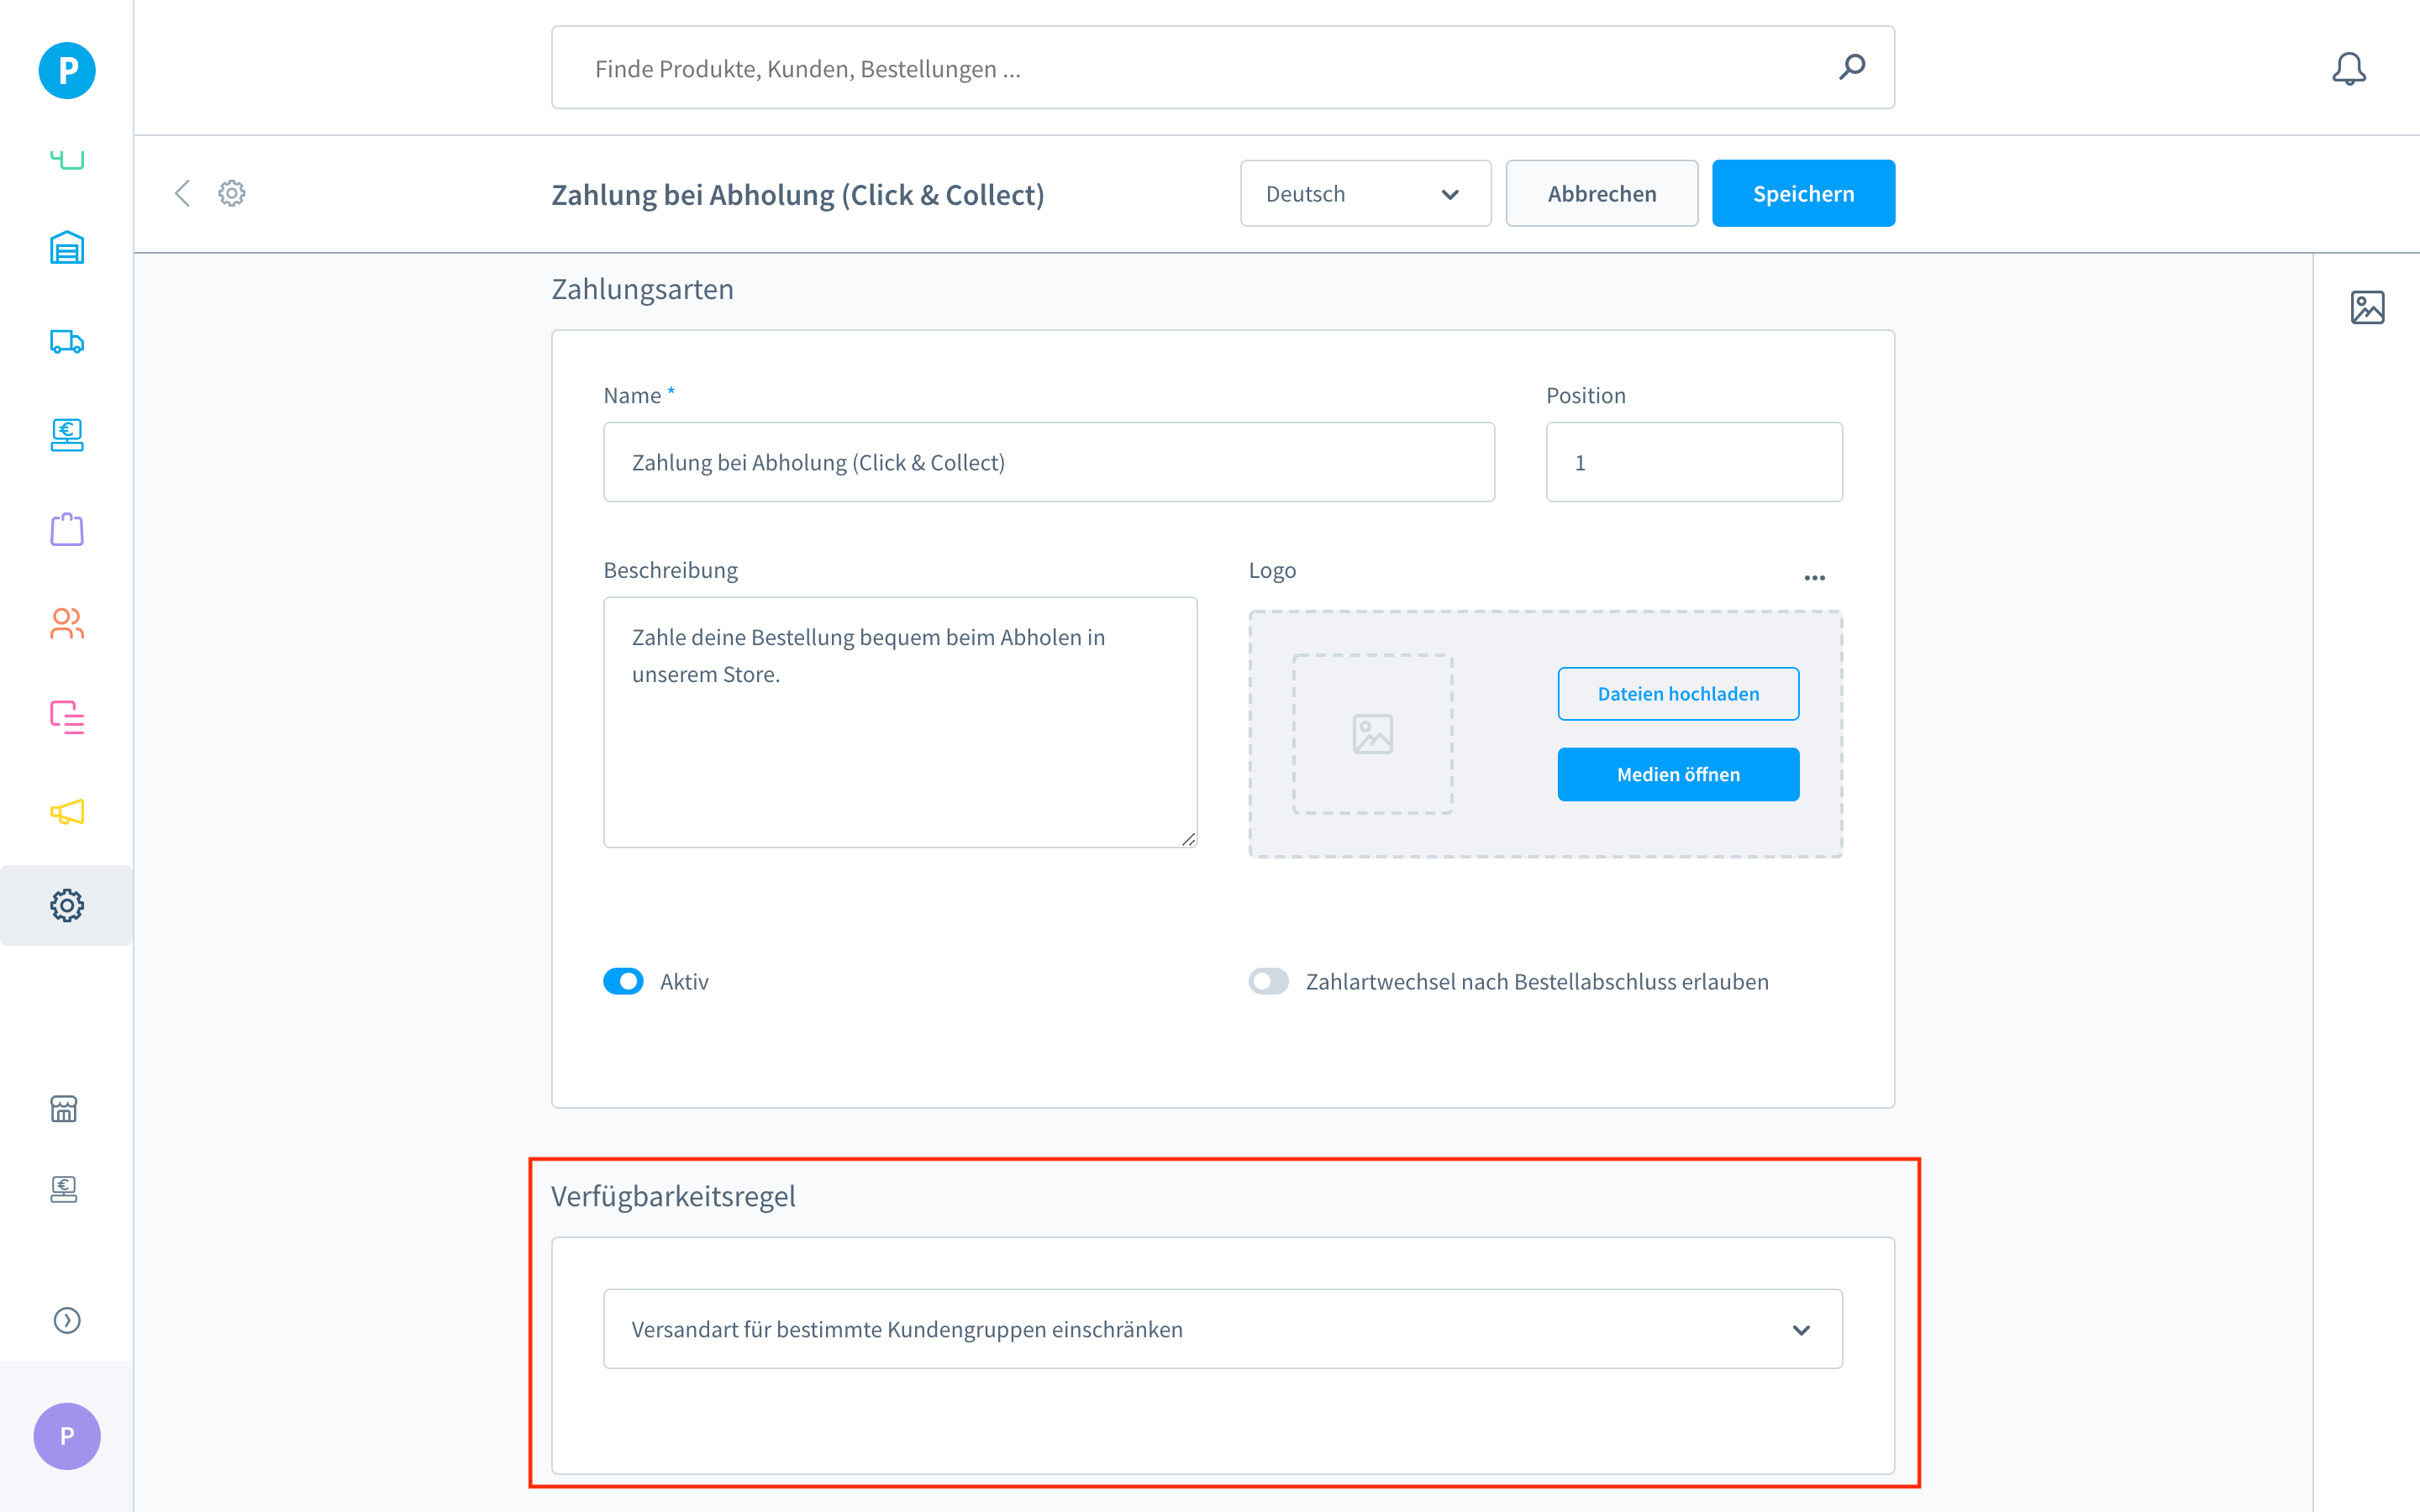Screen dimensions: 2420x1512
Task: Open the Shipping truck sidebar icon
Action: (x=67, y=342)
